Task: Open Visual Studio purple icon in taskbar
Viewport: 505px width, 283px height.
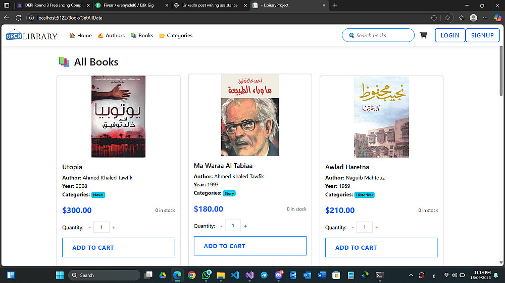Action: [x=249, y=275]
